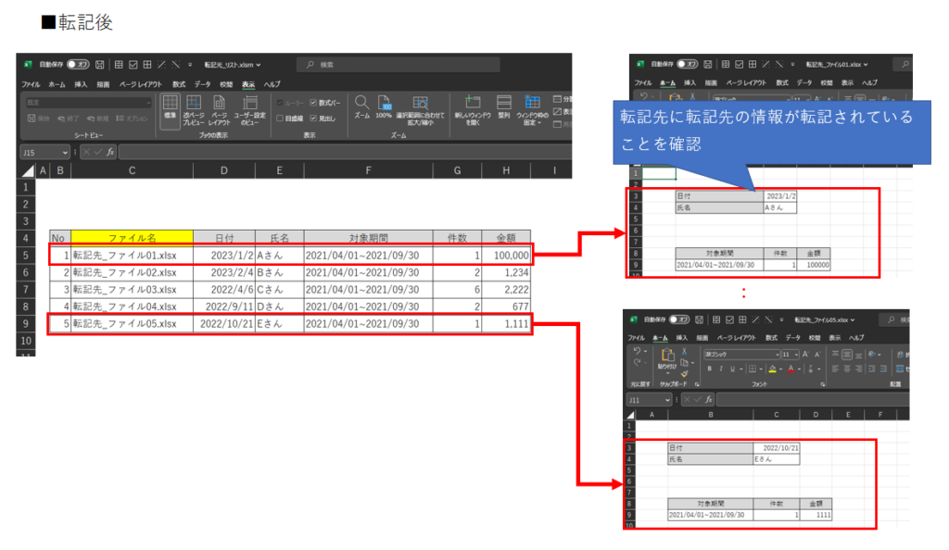Click the 新しいウィンドウを開く icon
The width and height of the screenshot is (949, 550).
tap(473, 104)
